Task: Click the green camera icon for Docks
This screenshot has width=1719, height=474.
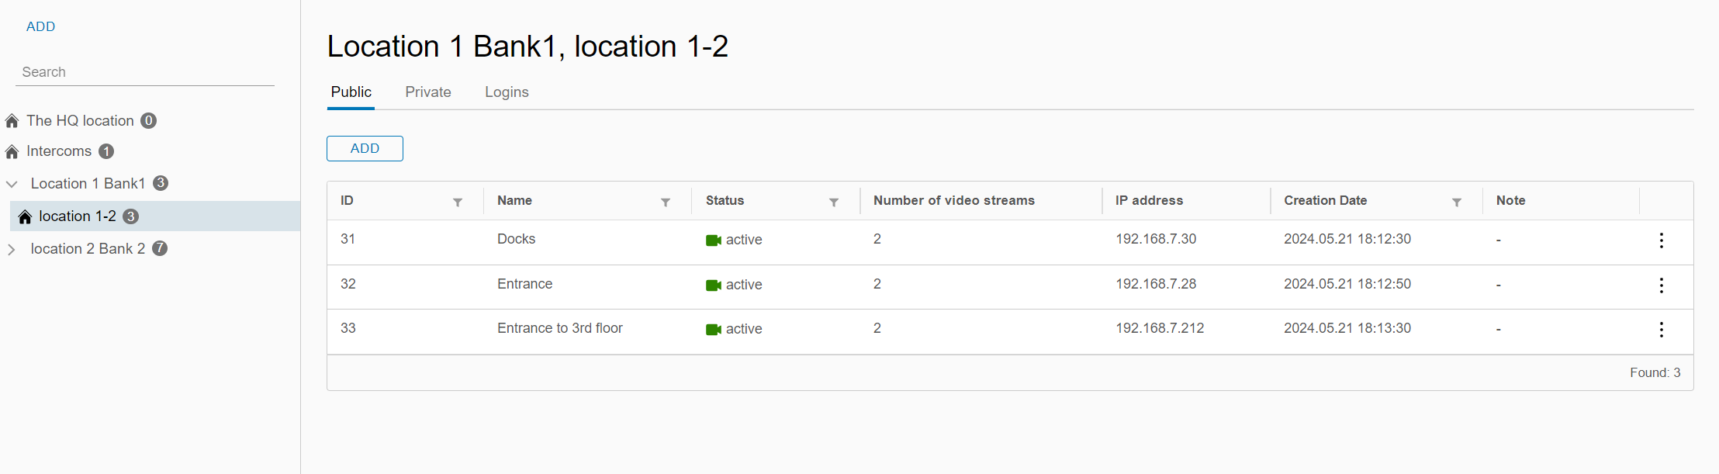Action: click(713, 240)
